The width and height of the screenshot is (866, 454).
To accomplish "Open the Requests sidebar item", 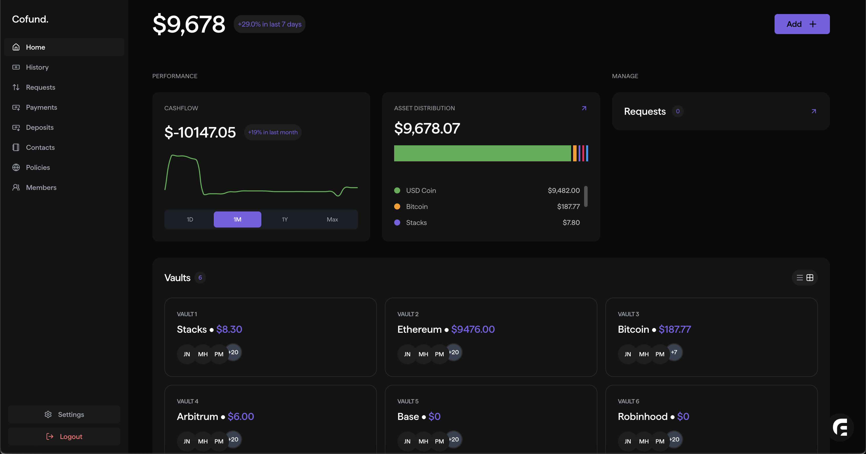I will pos(40,87).
